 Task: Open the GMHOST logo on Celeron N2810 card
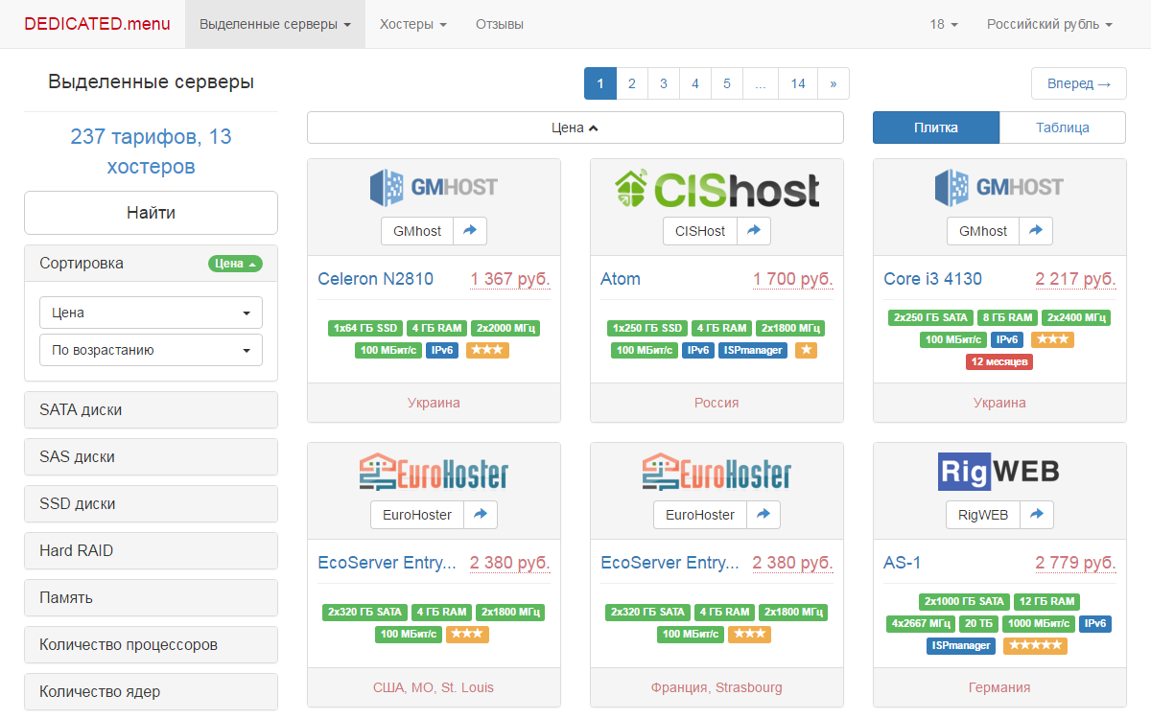click(434, 189)
